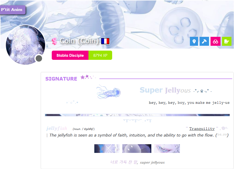Click the French flag icon
Image resolution: width=234 pixels, height=169 pixels.
(105, 41)
